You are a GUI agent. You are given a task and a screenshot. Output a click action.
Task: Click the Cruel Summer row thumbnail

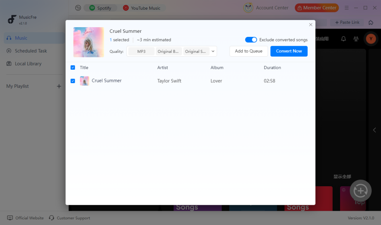[x=84, y=81]
